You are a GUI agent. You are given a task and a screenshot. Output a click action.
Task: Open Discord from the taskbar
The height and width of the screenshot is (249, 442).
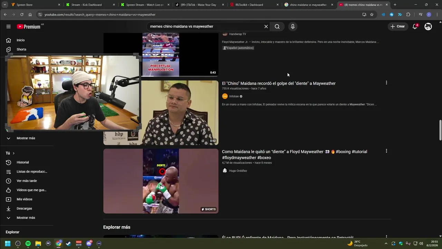pos(89,243)
